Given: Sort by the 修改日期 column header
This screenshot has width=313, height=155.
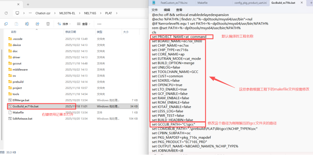Looking at the screenshot, I should [71, 32].
